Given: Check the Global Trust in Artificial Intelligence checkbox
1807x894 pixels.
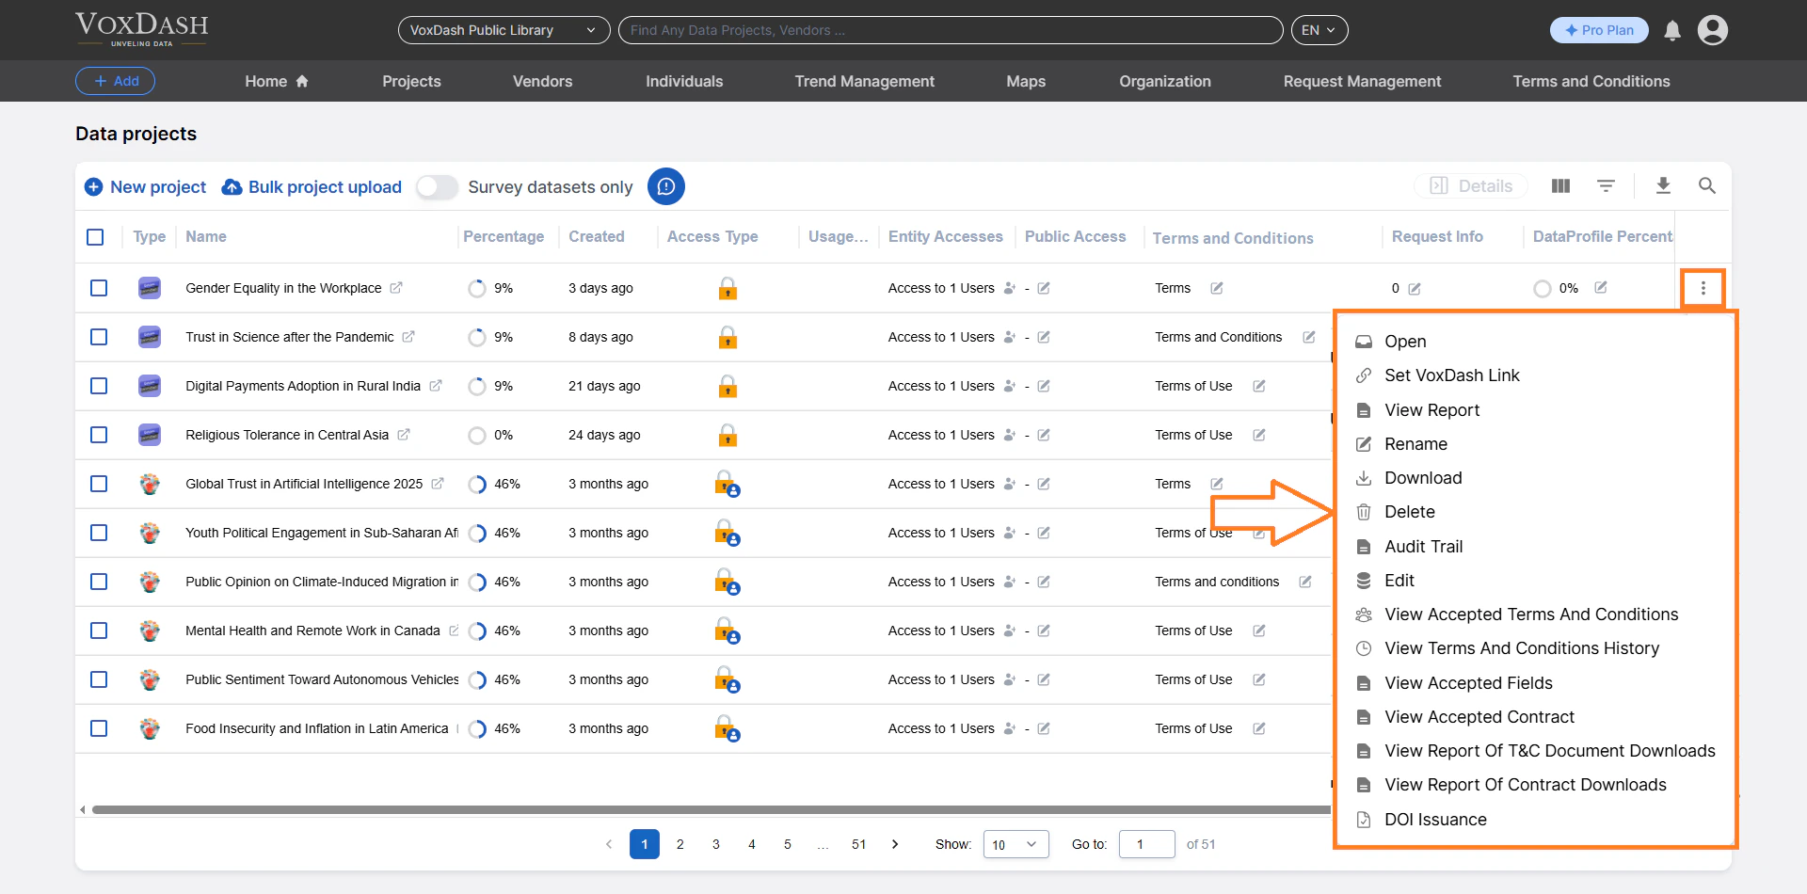Looking at the screenshot, I should point(99,484).
